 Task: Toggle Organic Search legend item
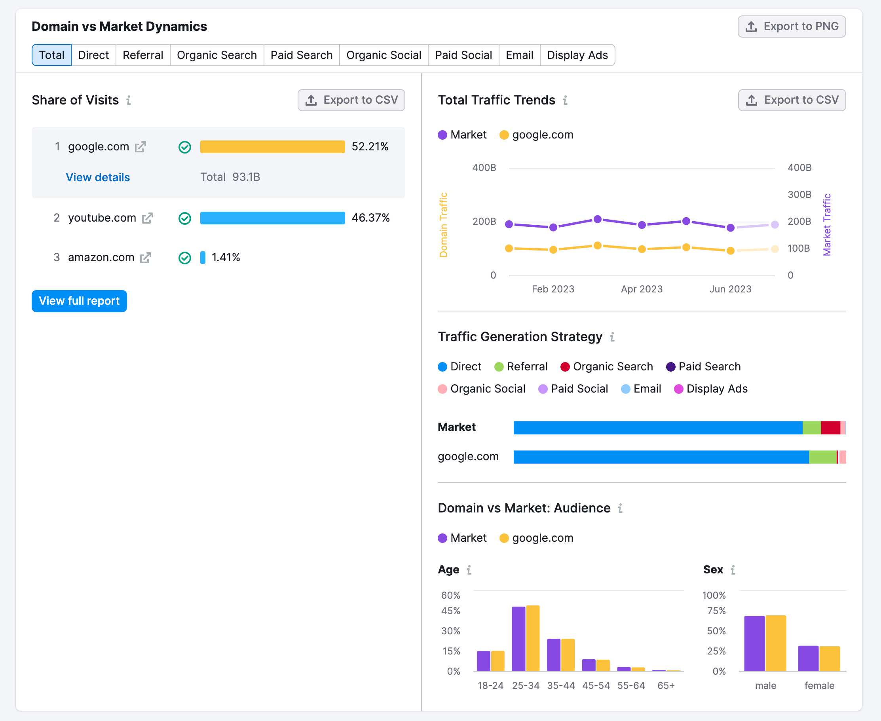click(606, 367)
